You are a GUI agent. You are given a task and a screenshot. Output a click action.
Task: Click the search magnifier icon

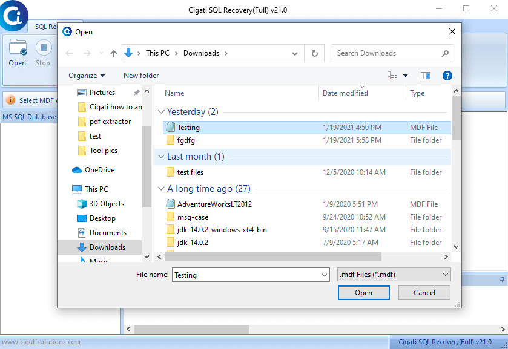click(x=445, y=53)
